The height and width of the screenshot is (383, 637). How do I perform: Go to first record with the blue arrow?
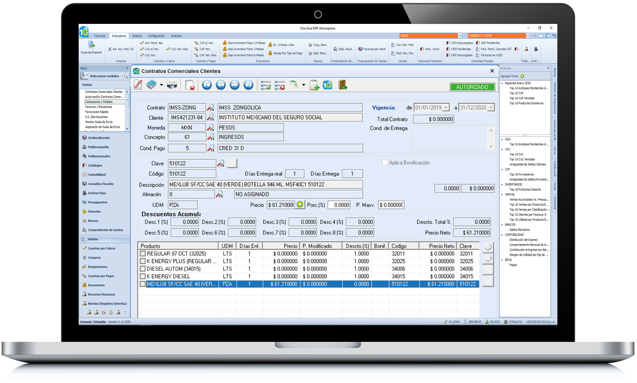pyautogui.click(x=207, y=85)
